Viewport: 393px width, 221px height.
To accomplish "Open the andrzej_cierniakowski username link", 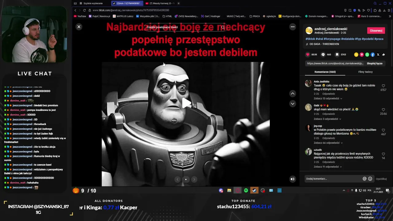I will tap(331, 29).
